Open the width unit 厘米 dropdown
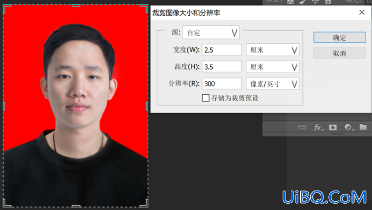The image size is (372, 210). tap(273, 49)
